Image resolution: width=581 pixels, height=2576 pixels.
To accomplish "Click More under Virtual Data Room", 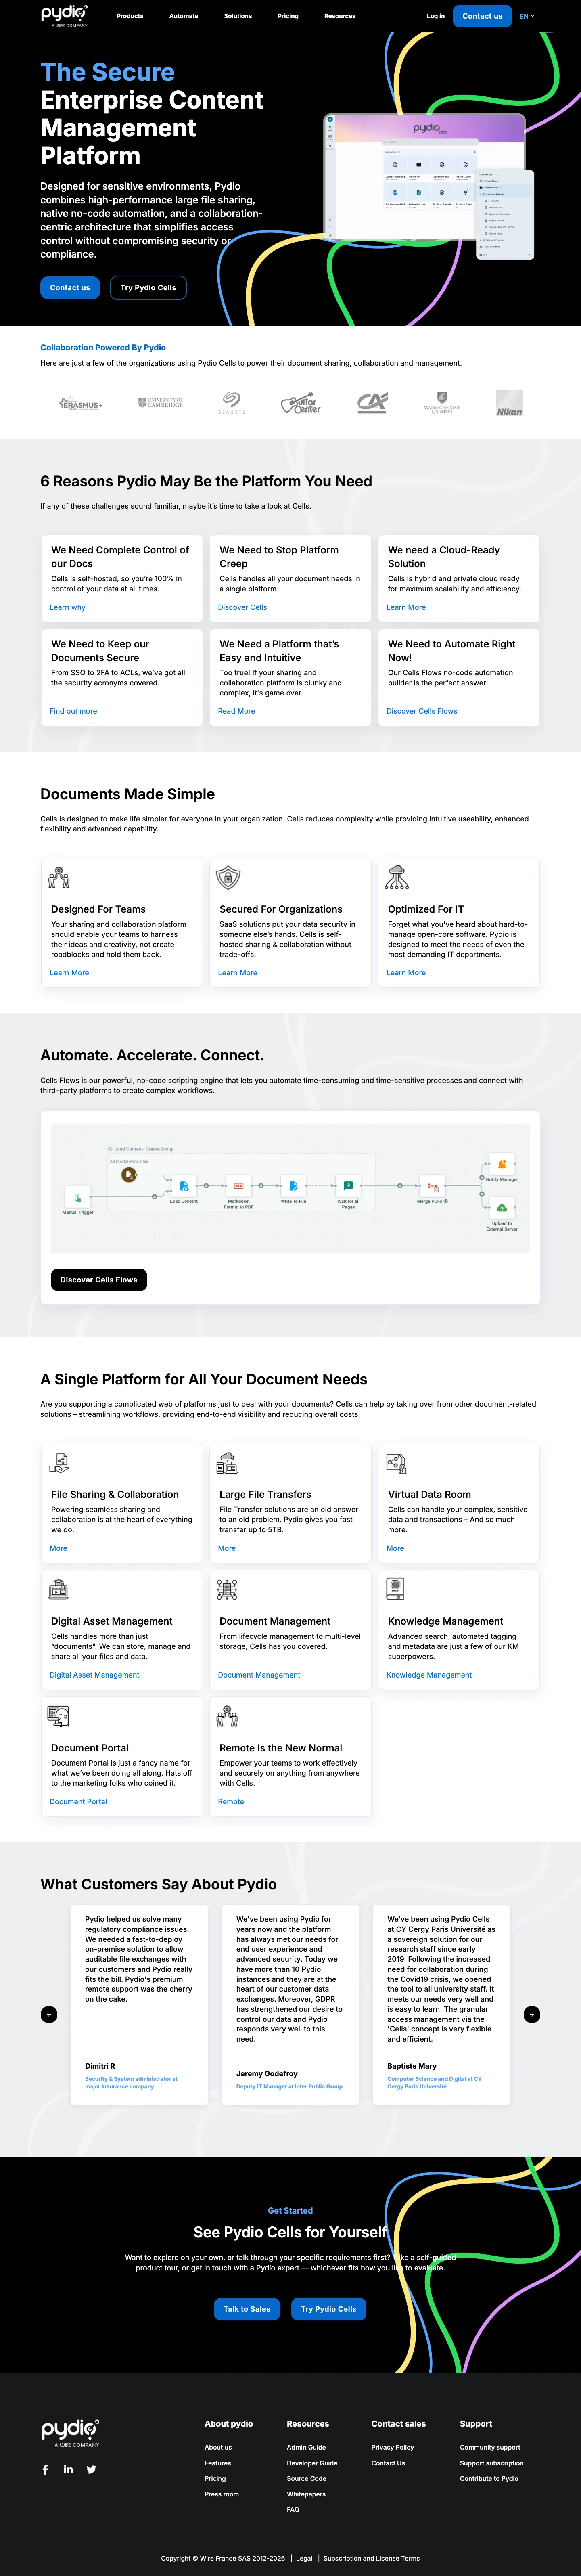I will [x=395, y=1548].
